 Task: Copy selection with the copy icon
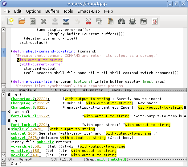pos(99,21)
